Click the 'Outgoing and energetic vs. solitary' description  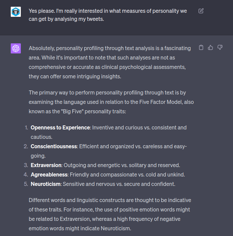point(122,165)
